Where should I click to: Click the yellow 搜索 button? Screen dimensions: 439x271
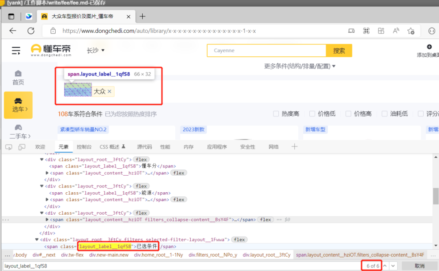(x=339, y=51)
